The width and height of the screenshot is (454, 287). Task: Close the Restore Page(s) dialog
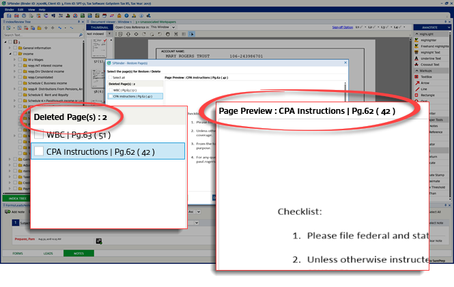click(x=345, y=63)
